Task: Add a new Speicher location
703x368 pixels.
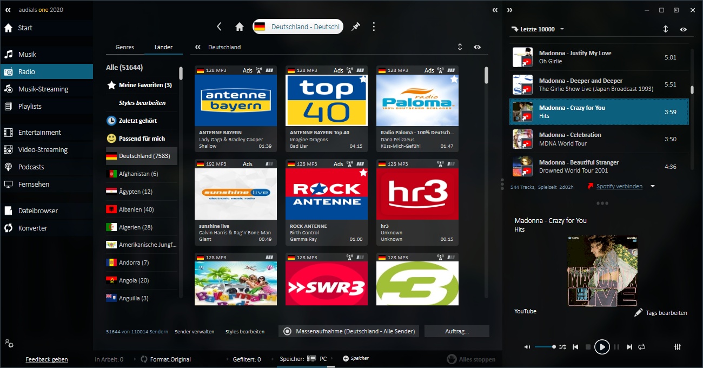Action: click(356, 358)
